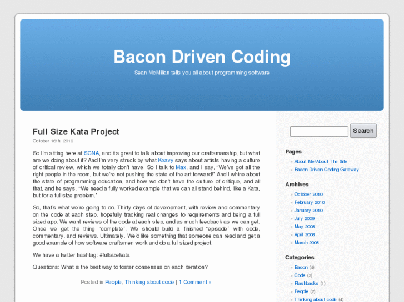404x302 pixels.
Task: Follow the Max link in the post
Action: coord(181,167)
